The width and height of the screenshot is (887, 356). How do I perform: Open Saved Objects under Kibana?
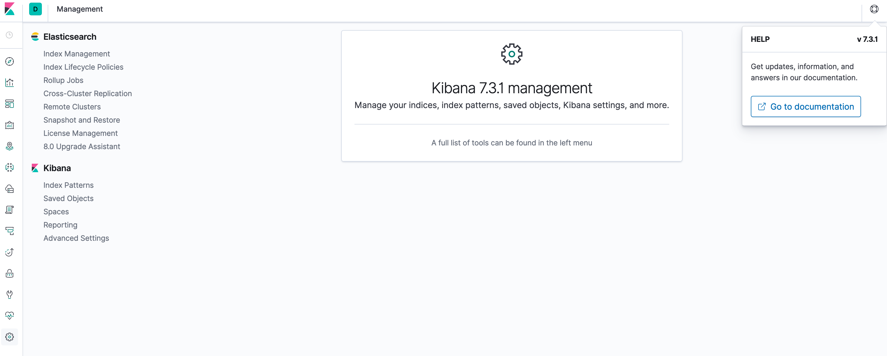tap(68, 198)
